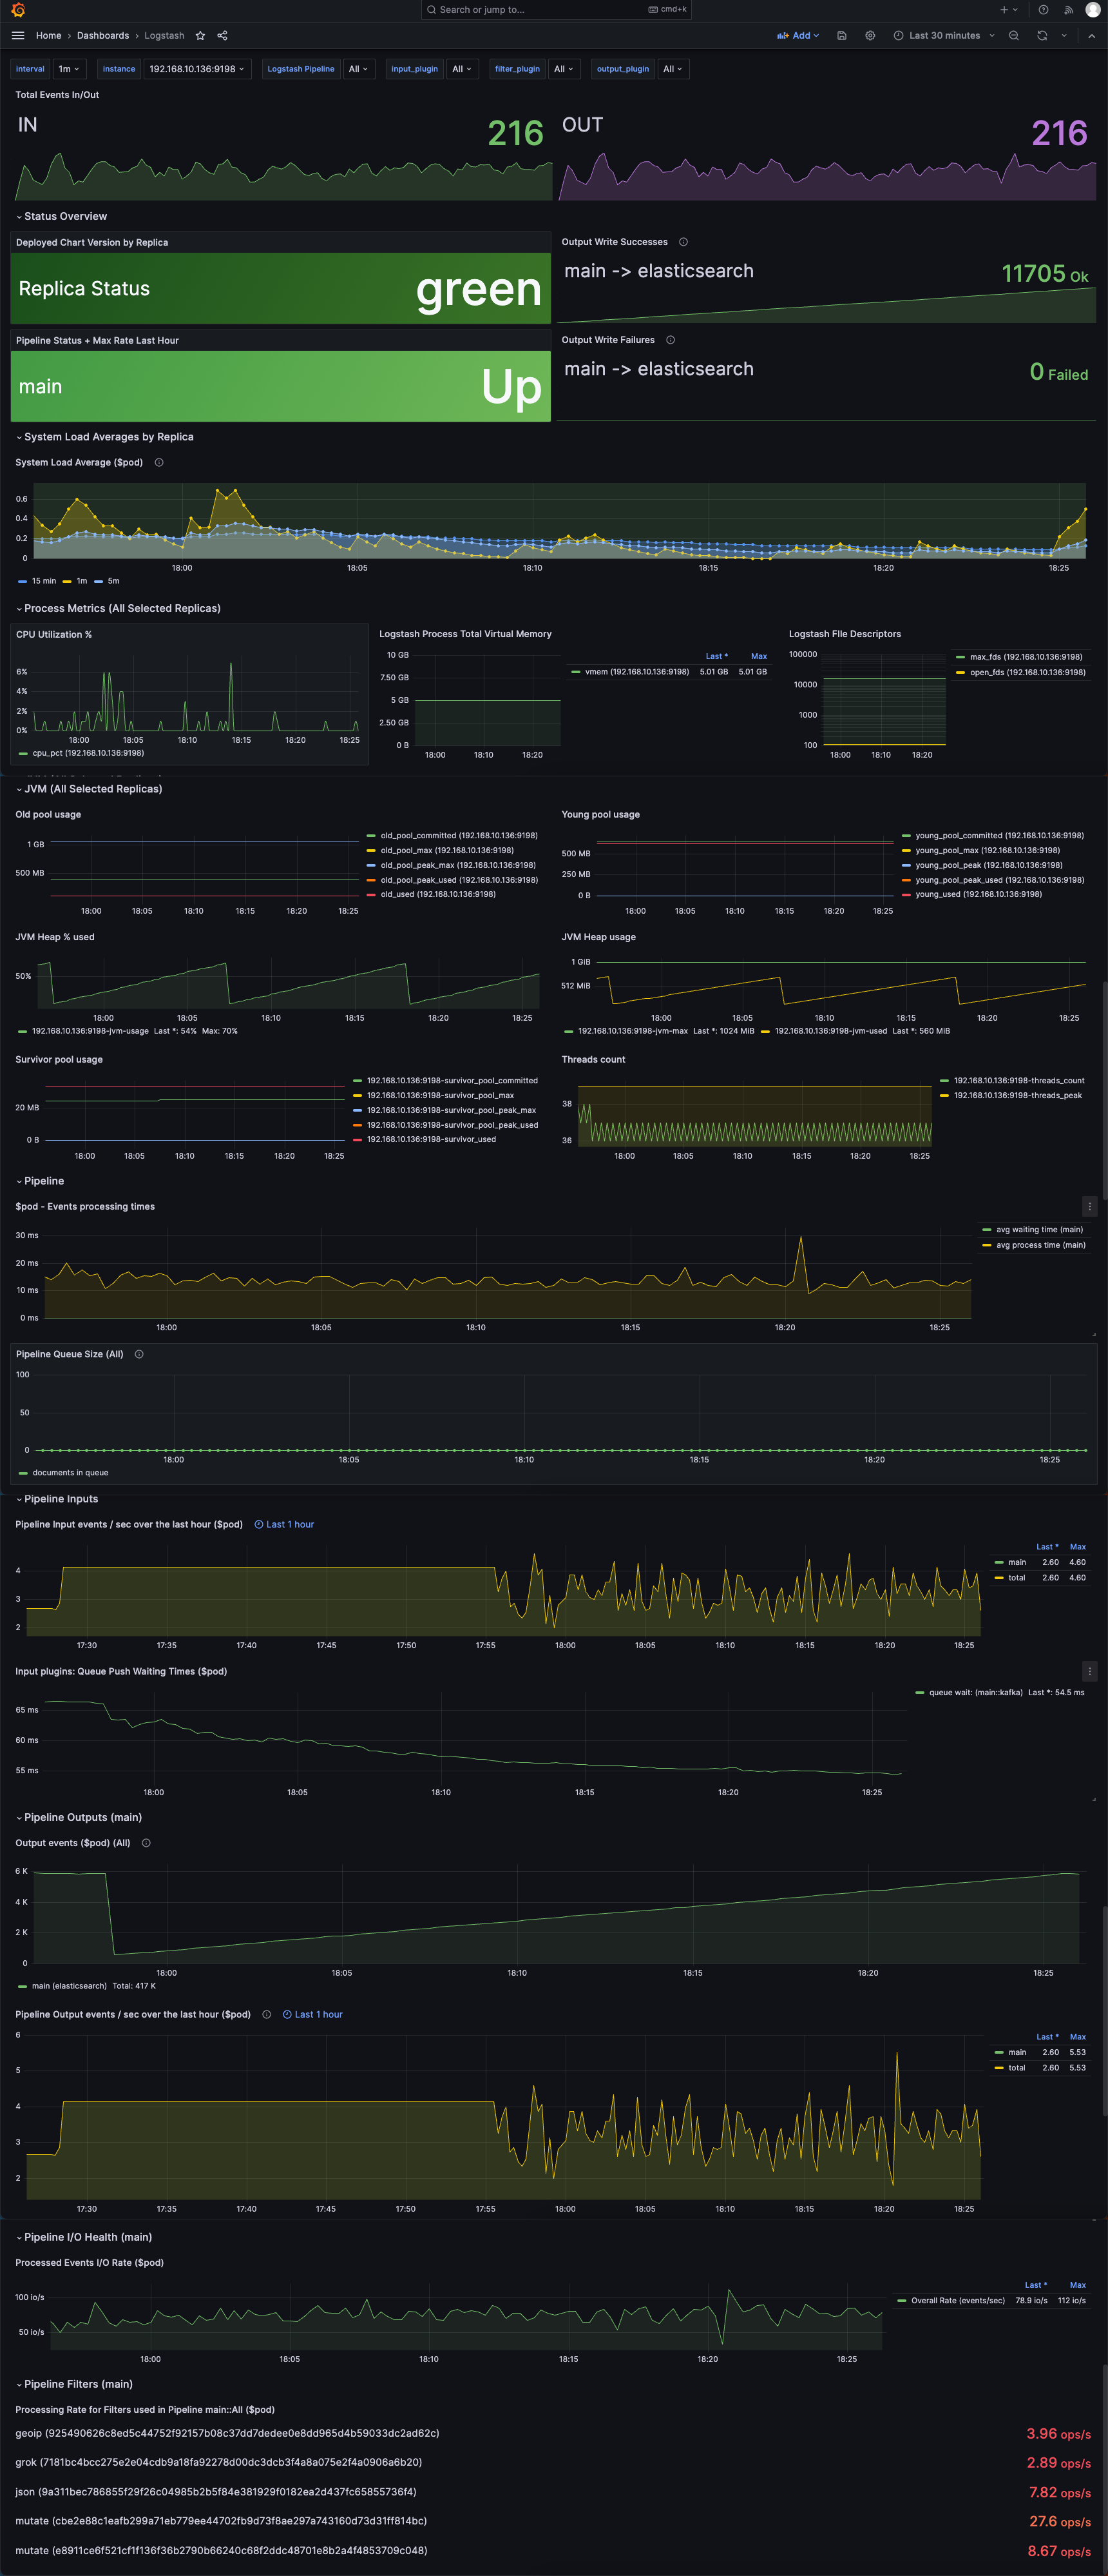
Task: Open the Logstash Pipeline All dropdown
Action: point(359,69)
